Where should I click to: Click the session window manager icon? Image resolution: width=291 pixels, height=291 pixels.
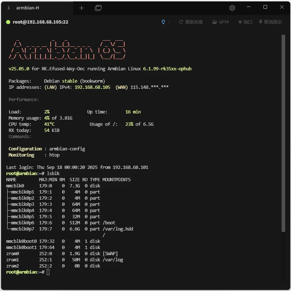pos(98,8)
